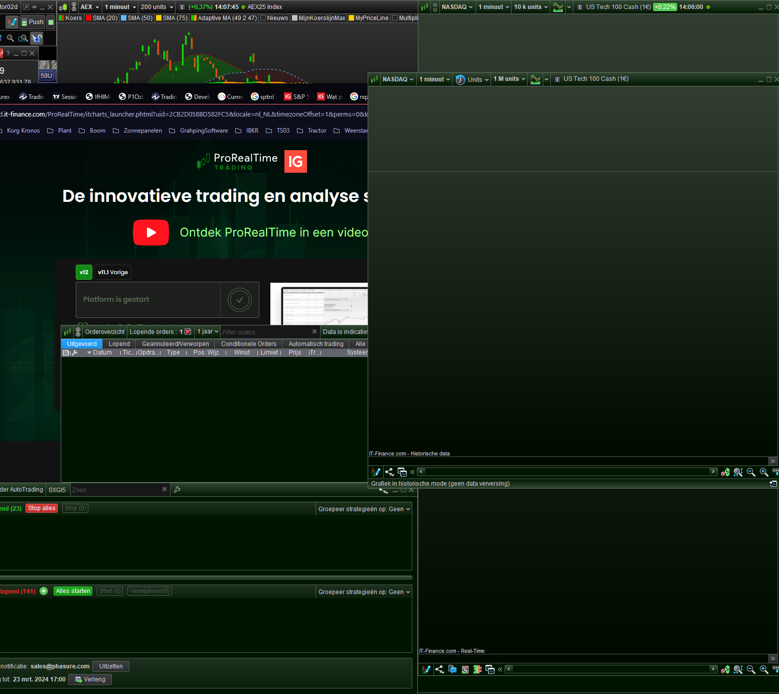This screenshot has height=694, width=779.
Task: Click historical chart horizontal scrollbar
Action: coord(568,472)
